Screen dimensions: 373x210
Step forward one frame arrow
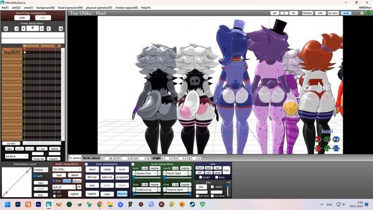click(41, 29)
